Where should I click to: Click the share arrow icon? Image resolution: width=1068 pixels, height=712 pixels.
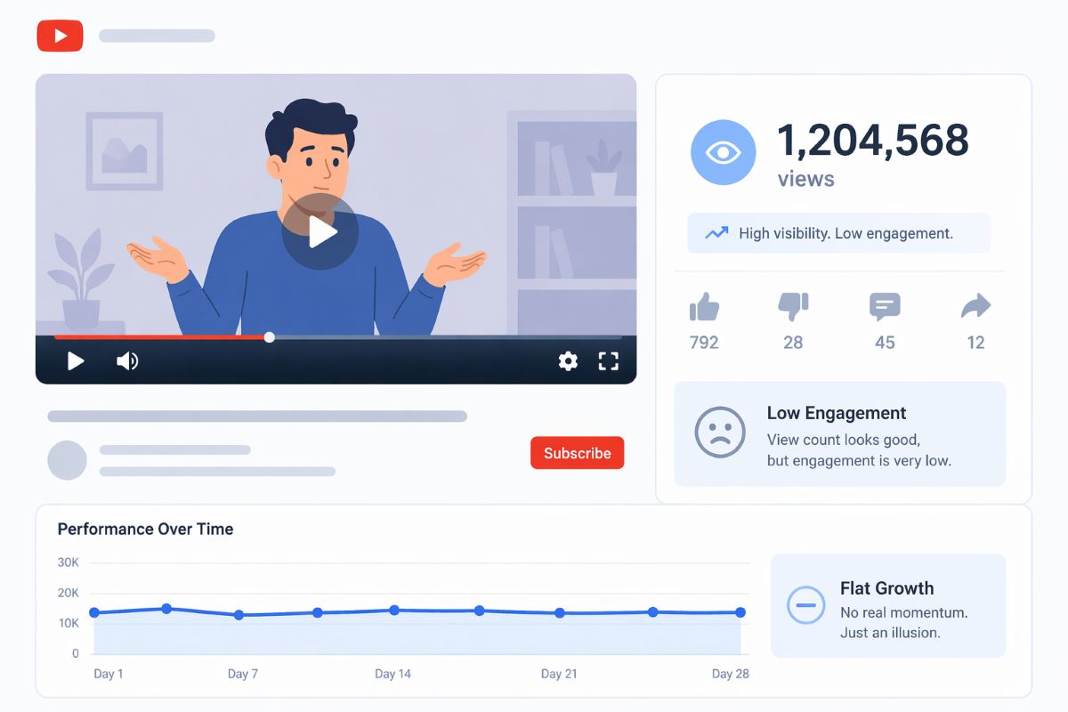[975, 307]
